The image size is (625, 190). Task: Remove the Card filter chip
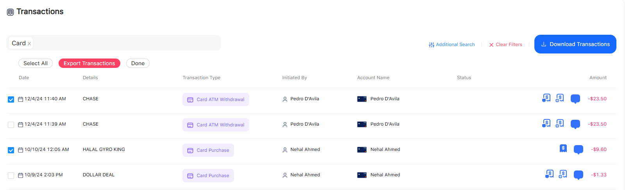pos(29,44)
